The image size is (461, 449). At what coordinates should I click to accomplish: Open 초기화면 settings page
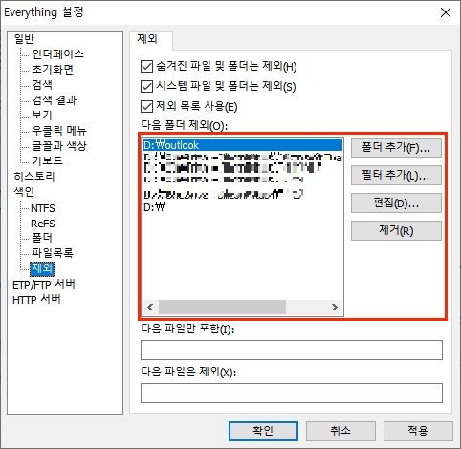click(53, 69)
